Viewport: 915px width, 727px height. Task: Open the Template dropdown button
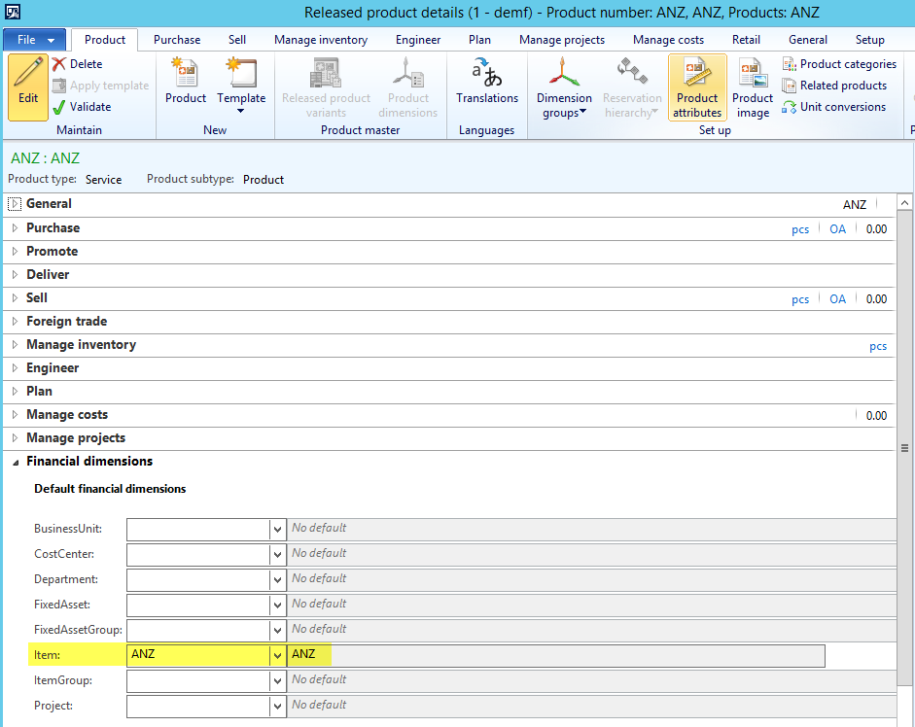pyautogui.click(x=241, y=87)
